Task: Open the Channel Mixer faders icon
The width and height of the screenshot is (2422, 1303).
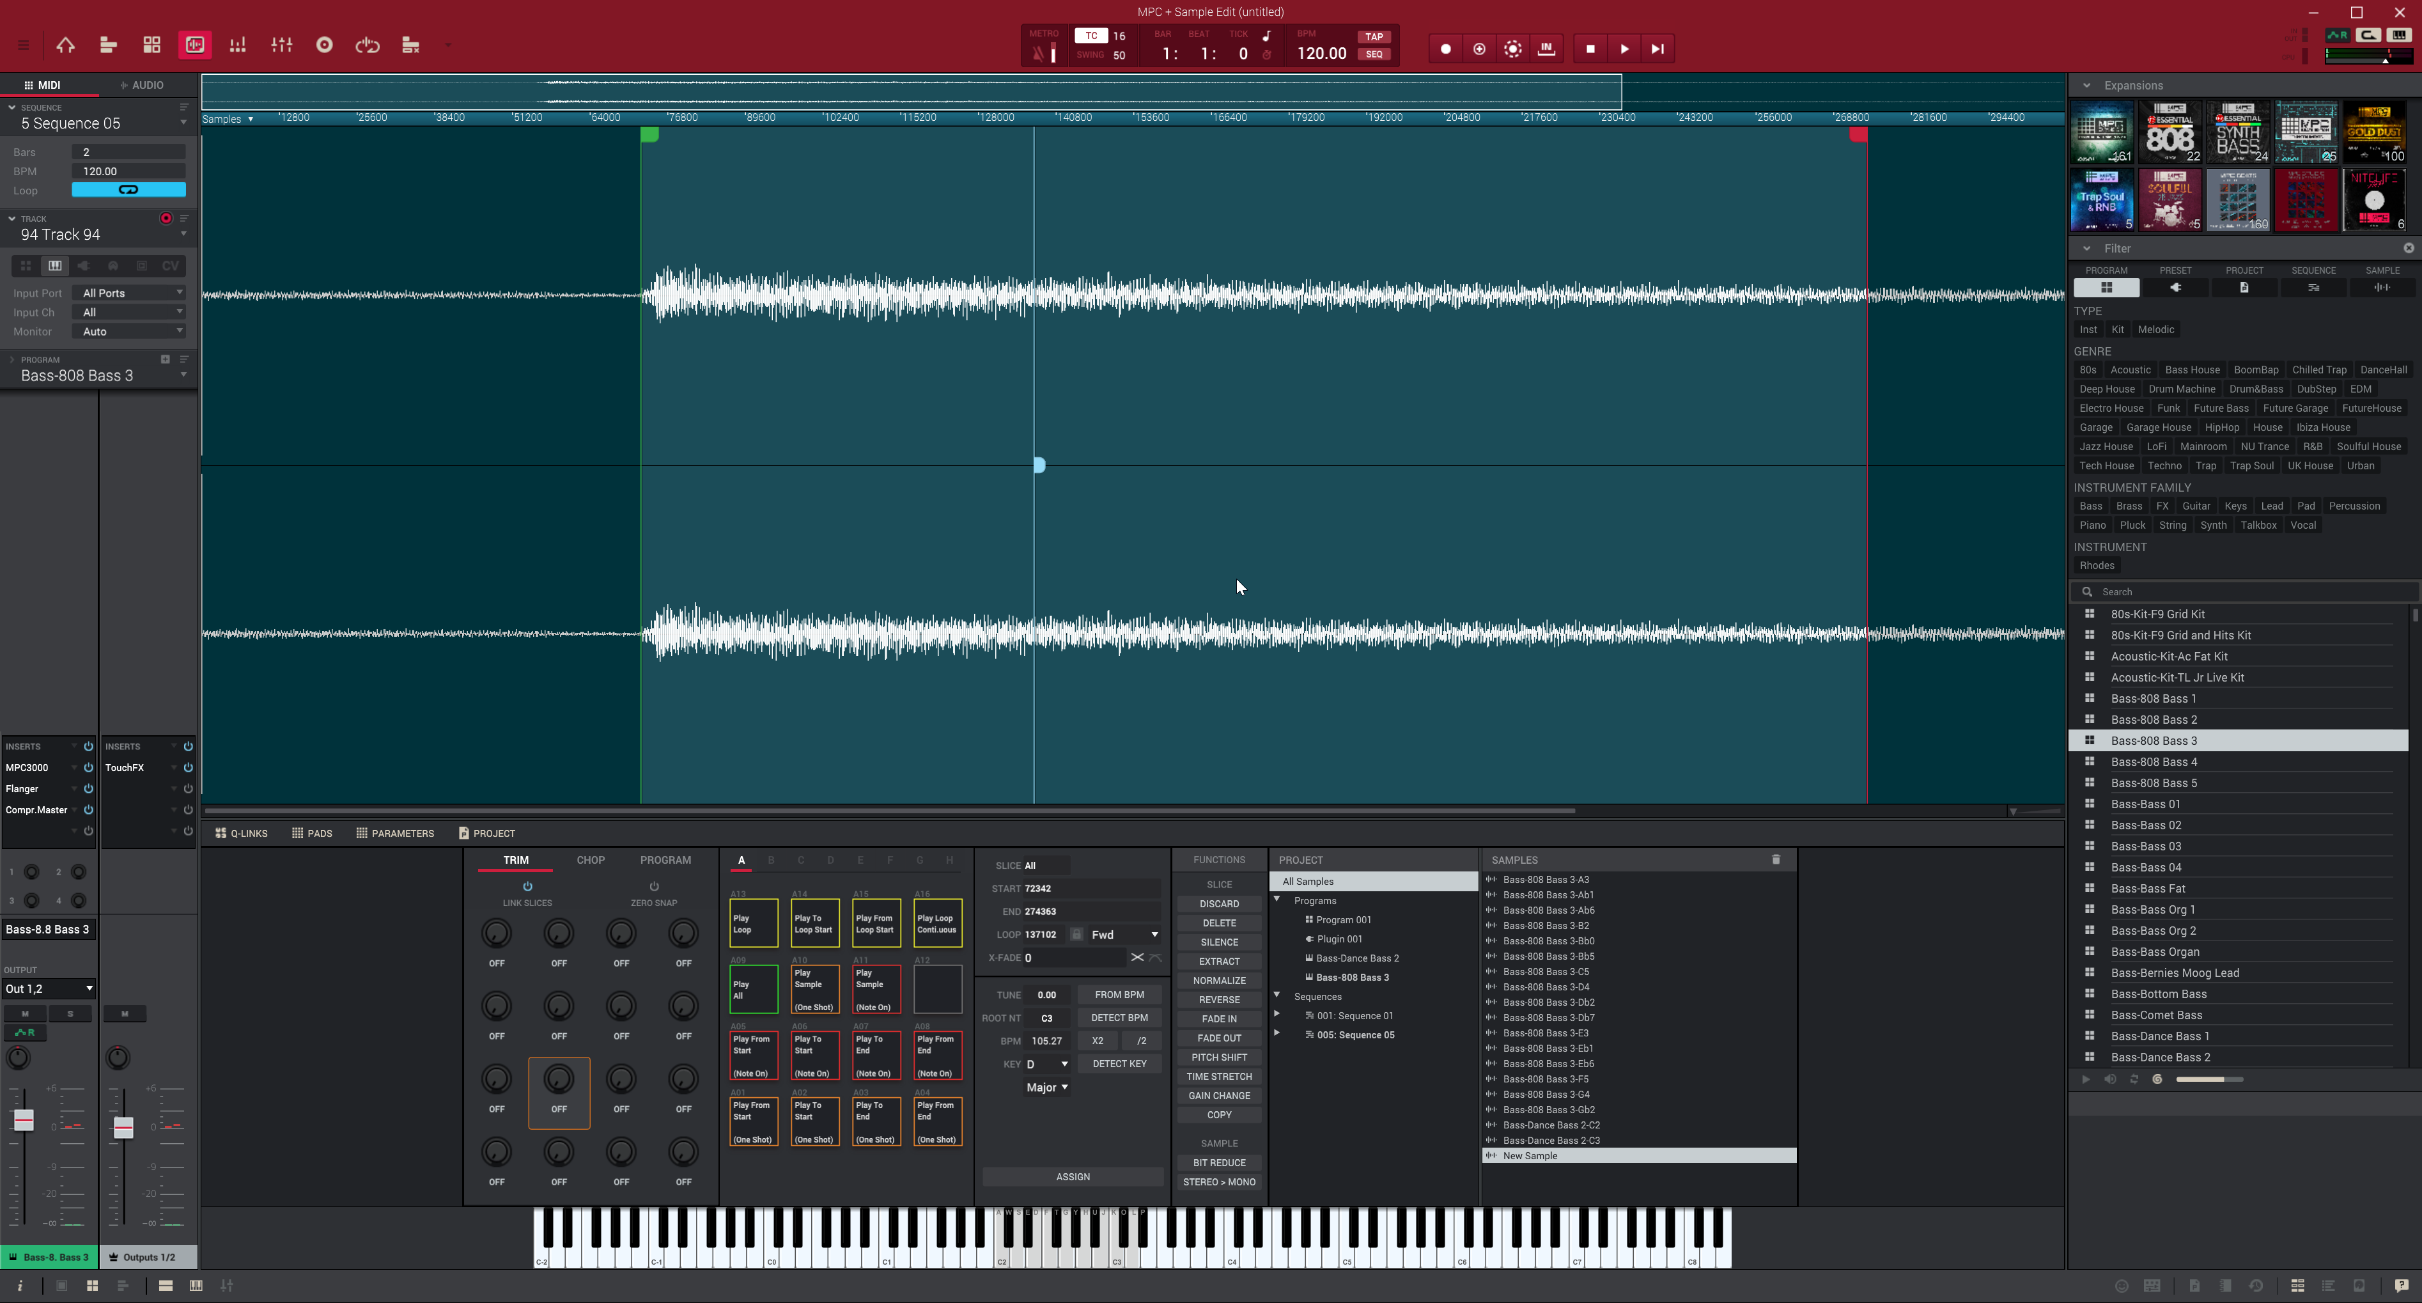Action: pyautogui.click(x=281, y=44)
